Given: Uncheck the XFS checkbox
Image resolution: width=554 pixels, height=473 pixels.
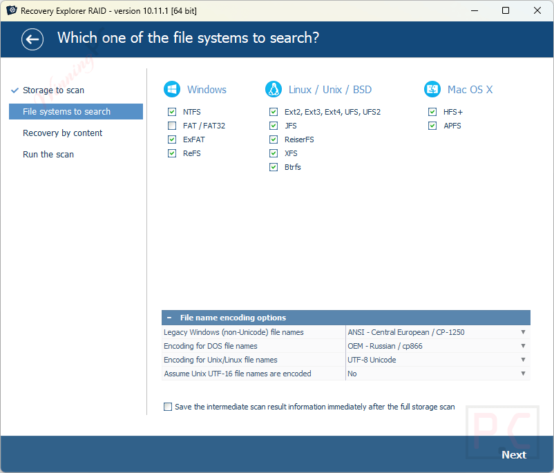Looking at the screenshot, I should pos(274,153).
